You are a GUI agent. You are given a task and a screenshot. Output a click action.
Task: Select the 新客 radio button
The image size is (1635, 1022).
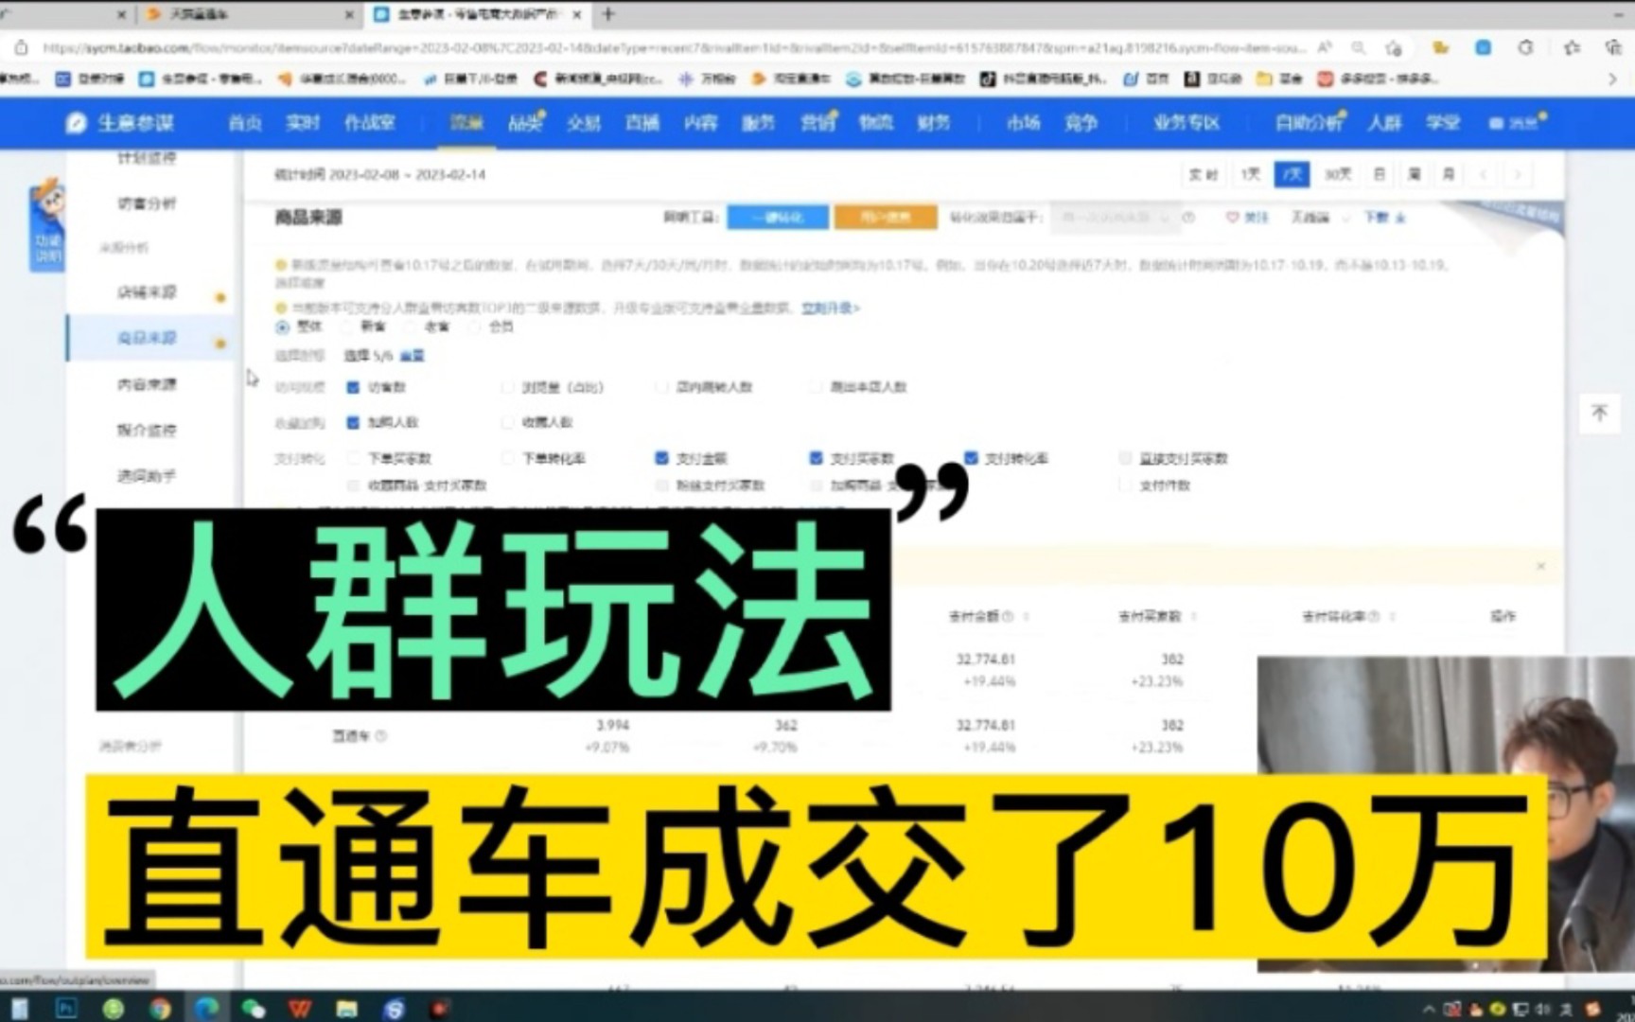[346, 326]
